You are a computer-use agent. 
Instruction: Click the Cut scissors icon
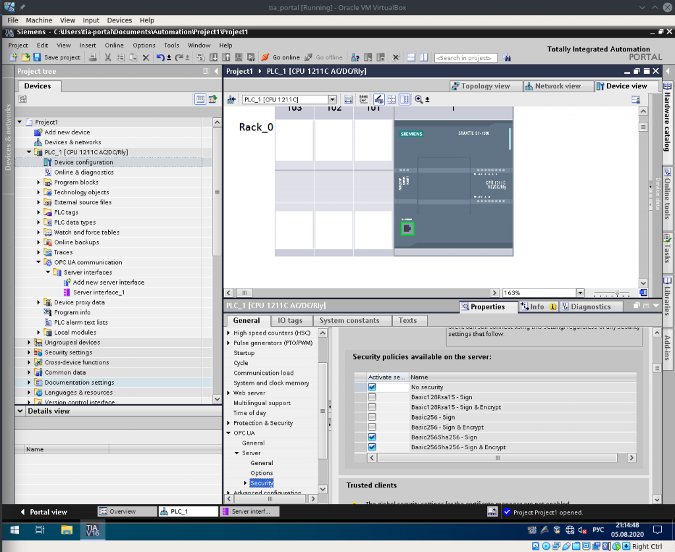107,57
